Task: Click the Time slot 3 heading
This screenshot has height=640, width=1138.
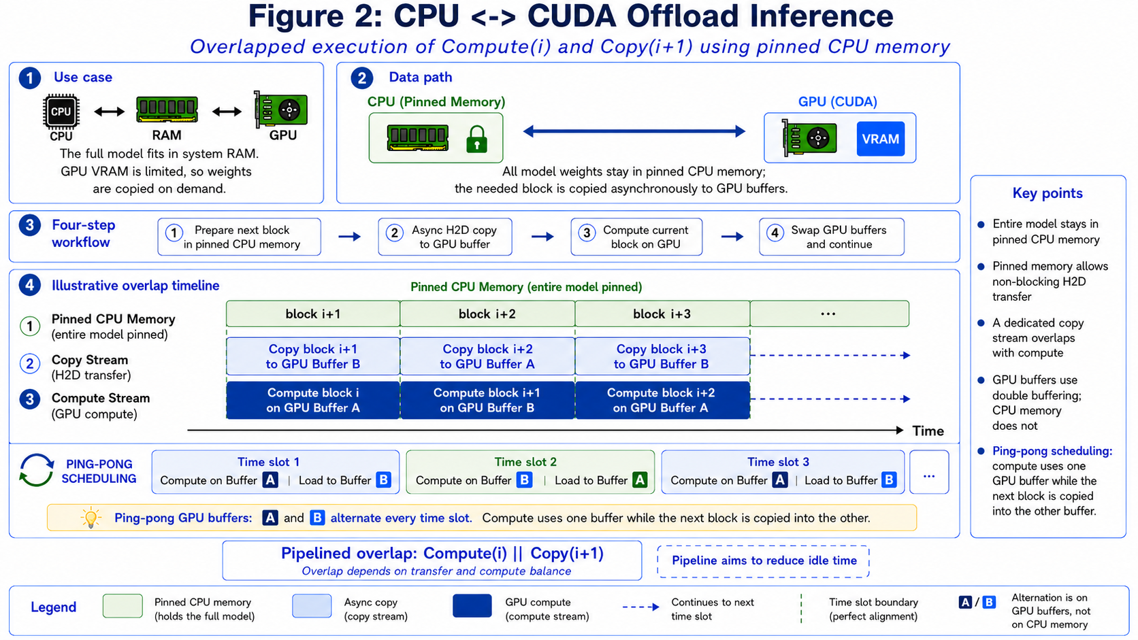Action: (779, 462)
